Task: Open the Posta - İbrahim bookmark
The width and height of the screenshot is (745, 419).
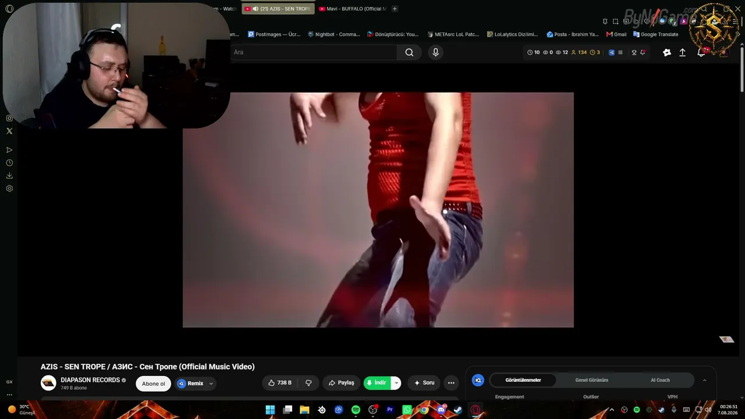Action: (573, 34)
